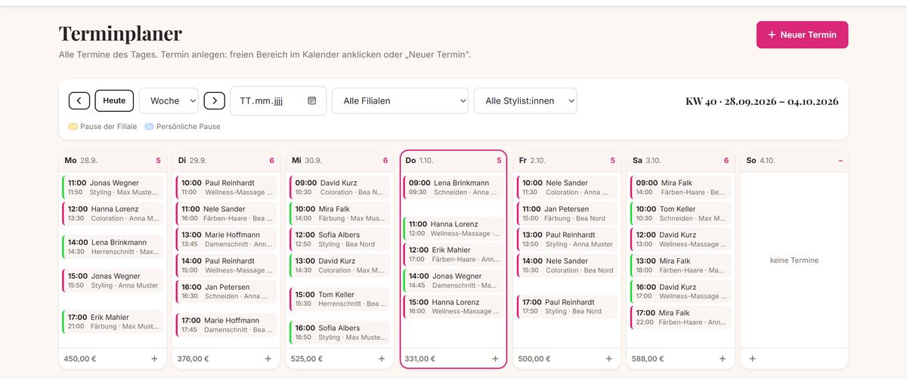Open Monday 14:00 Lena Brinkmann appointment

point(113,247)
